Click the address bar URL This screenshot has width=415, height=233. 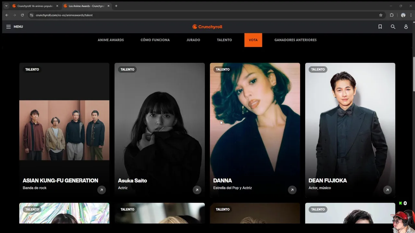[x=64, y=15]
